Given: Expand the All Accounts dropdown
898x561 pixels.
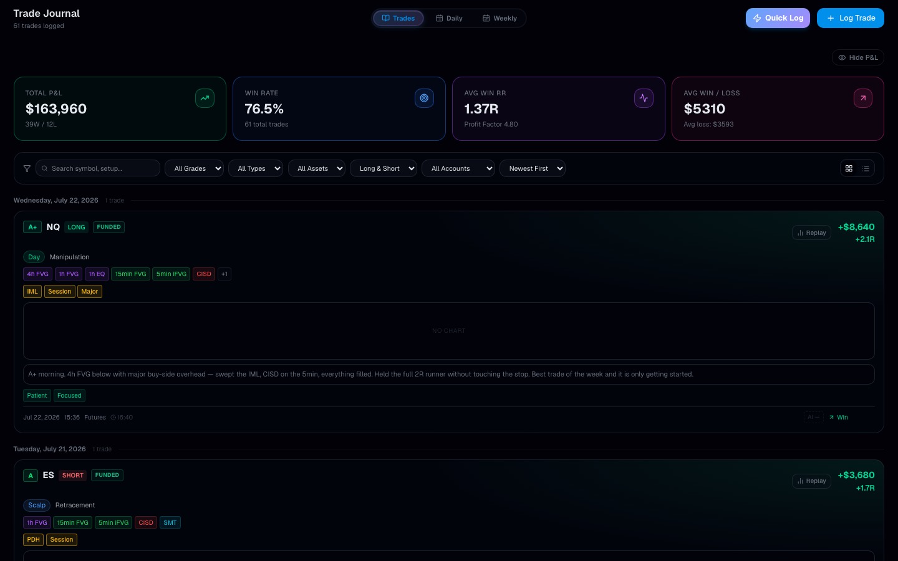Looking at the screenshot, I should tap(458, 168).
